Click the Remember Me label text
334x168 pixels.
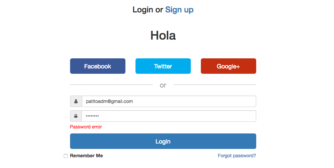[87, 156]
